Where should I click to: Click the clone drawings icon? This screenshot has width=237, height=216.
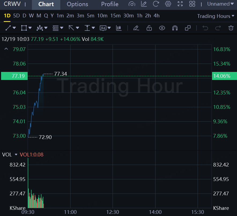[x=188, y=28]
